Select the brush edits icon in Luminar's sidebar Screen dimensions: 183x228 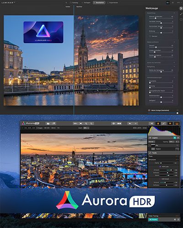tap(181, 14)
